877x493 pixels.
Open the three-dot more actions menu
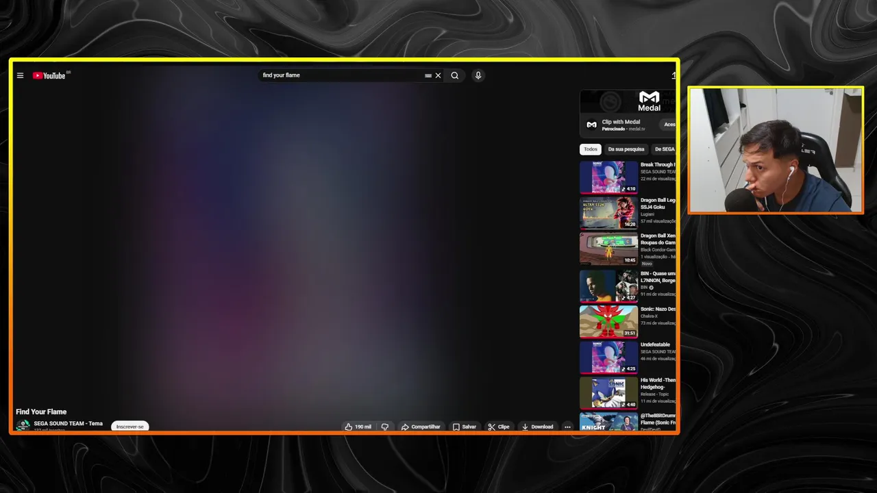567,427
